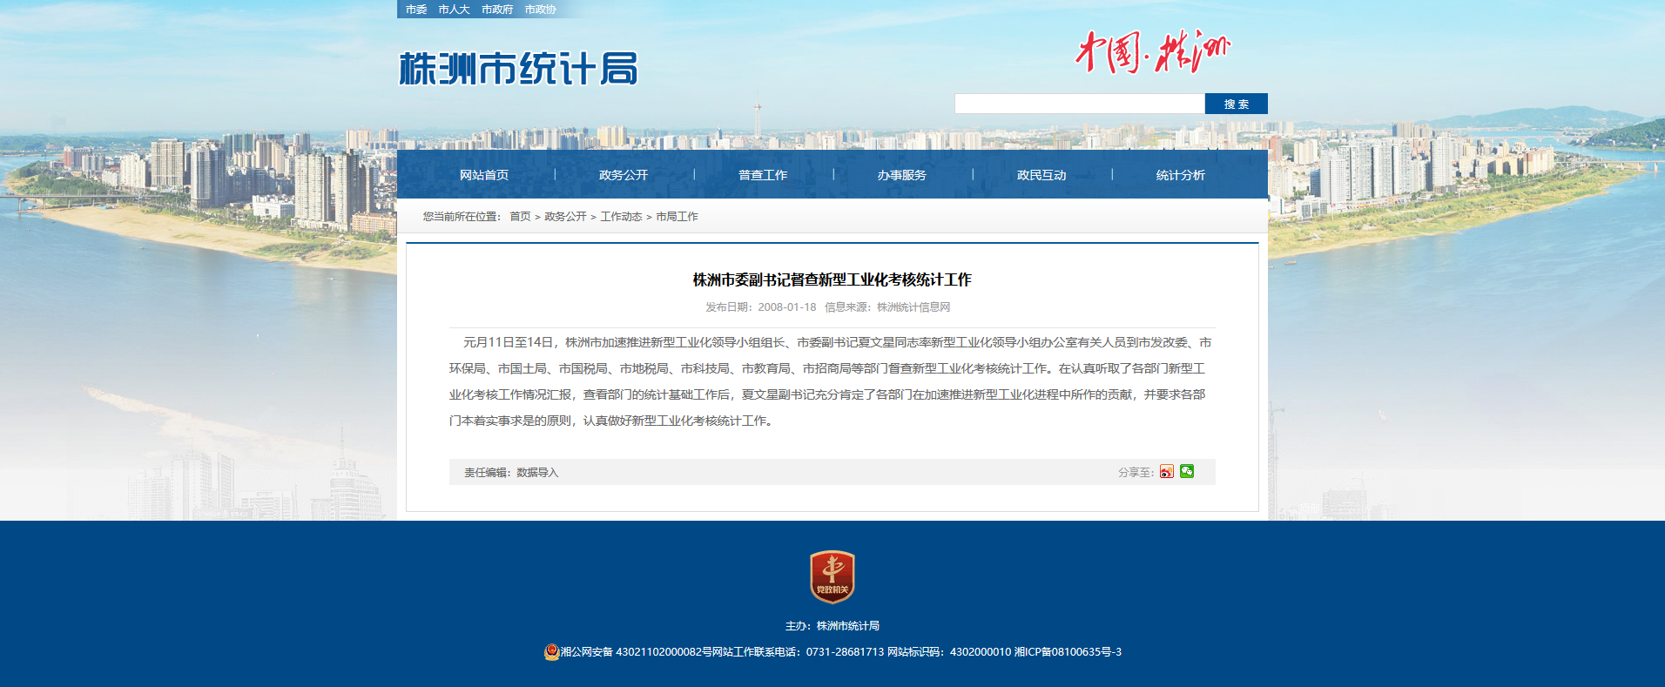
Task: Open the 政民互动 menu item
Action: 1041,175
